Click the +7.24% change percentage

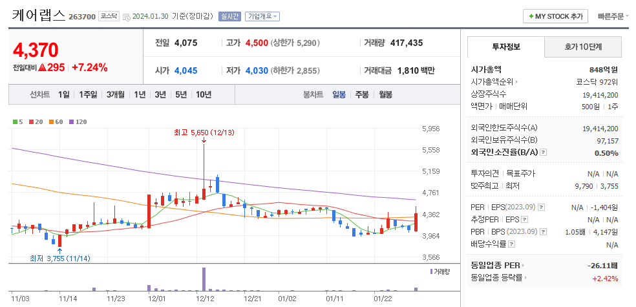(90, 68)
